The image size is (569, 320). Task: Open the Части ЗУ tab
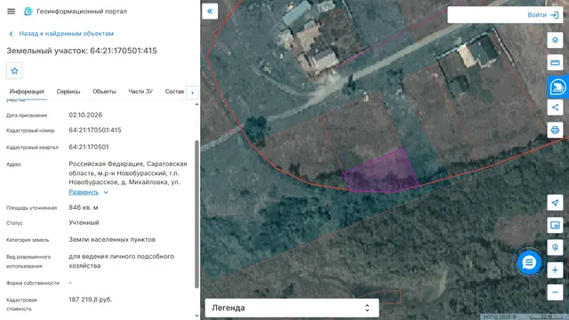[140, 92]
